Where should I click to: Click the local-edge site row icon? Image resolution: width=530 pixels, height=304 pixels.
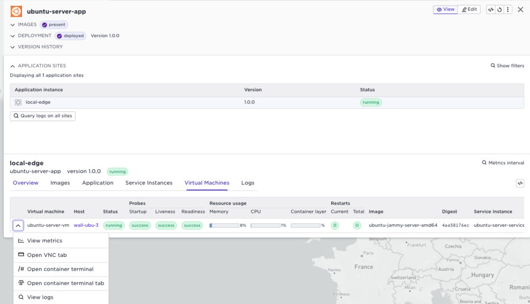pos(18,103)
